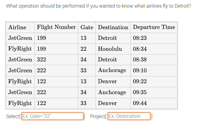Click the Departure Time column header

pyautogui.click(x=154, y=27)
